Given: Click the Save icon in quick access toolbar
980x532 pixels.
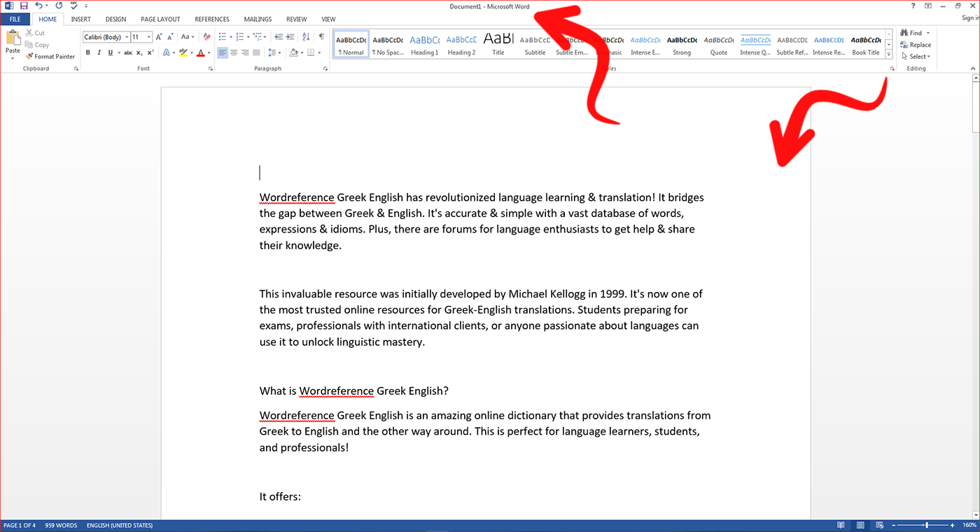Looking at the screenshot, I should coord(24,6).
